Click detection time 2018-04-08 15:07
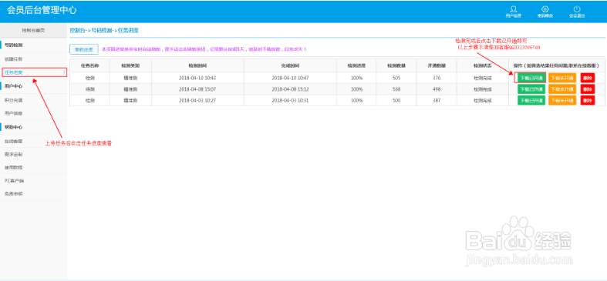This screenshot has width=607, height=281. pyautogui.click(x=197, y=89)
